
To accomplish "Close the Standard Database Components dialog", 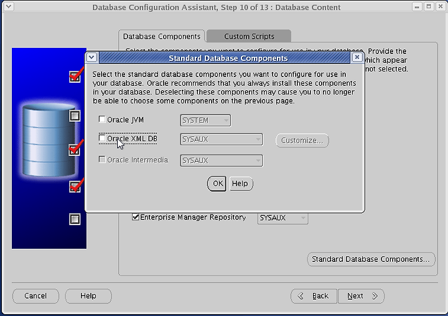I will tap(357, 57).
